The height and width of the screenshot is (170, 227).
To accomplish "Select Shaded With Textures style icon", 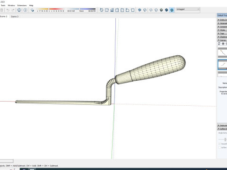I will [166, 10].
